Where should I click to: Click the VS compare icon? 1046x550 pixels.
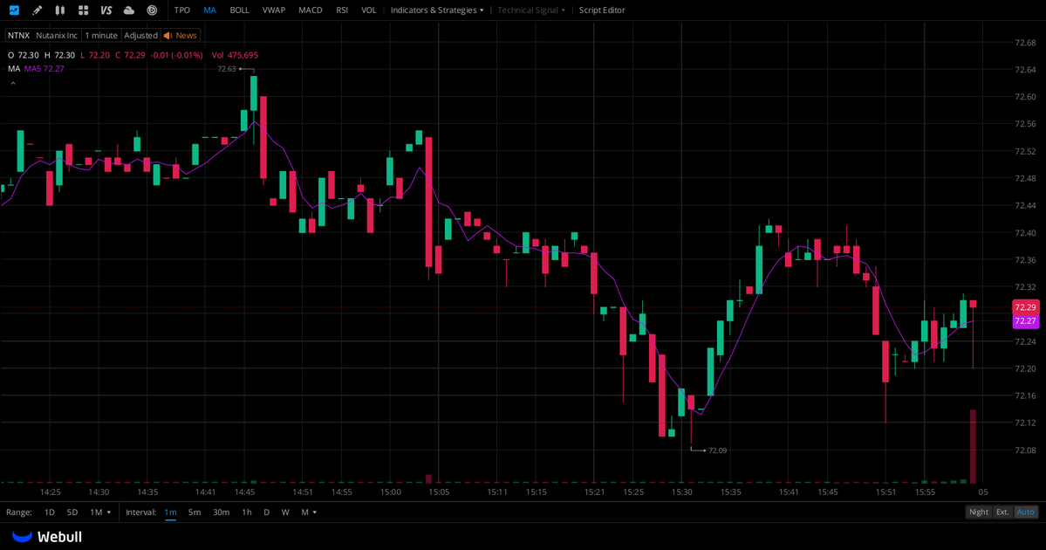[106, 10]
